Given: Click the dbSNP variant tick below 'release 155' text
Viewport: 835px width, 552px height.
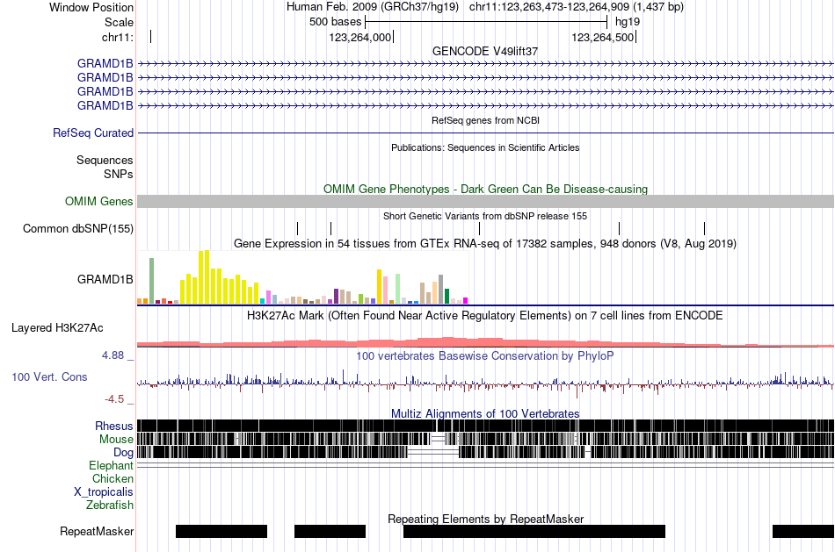Looking at the screenshot, I should click(x=480, y=229).
